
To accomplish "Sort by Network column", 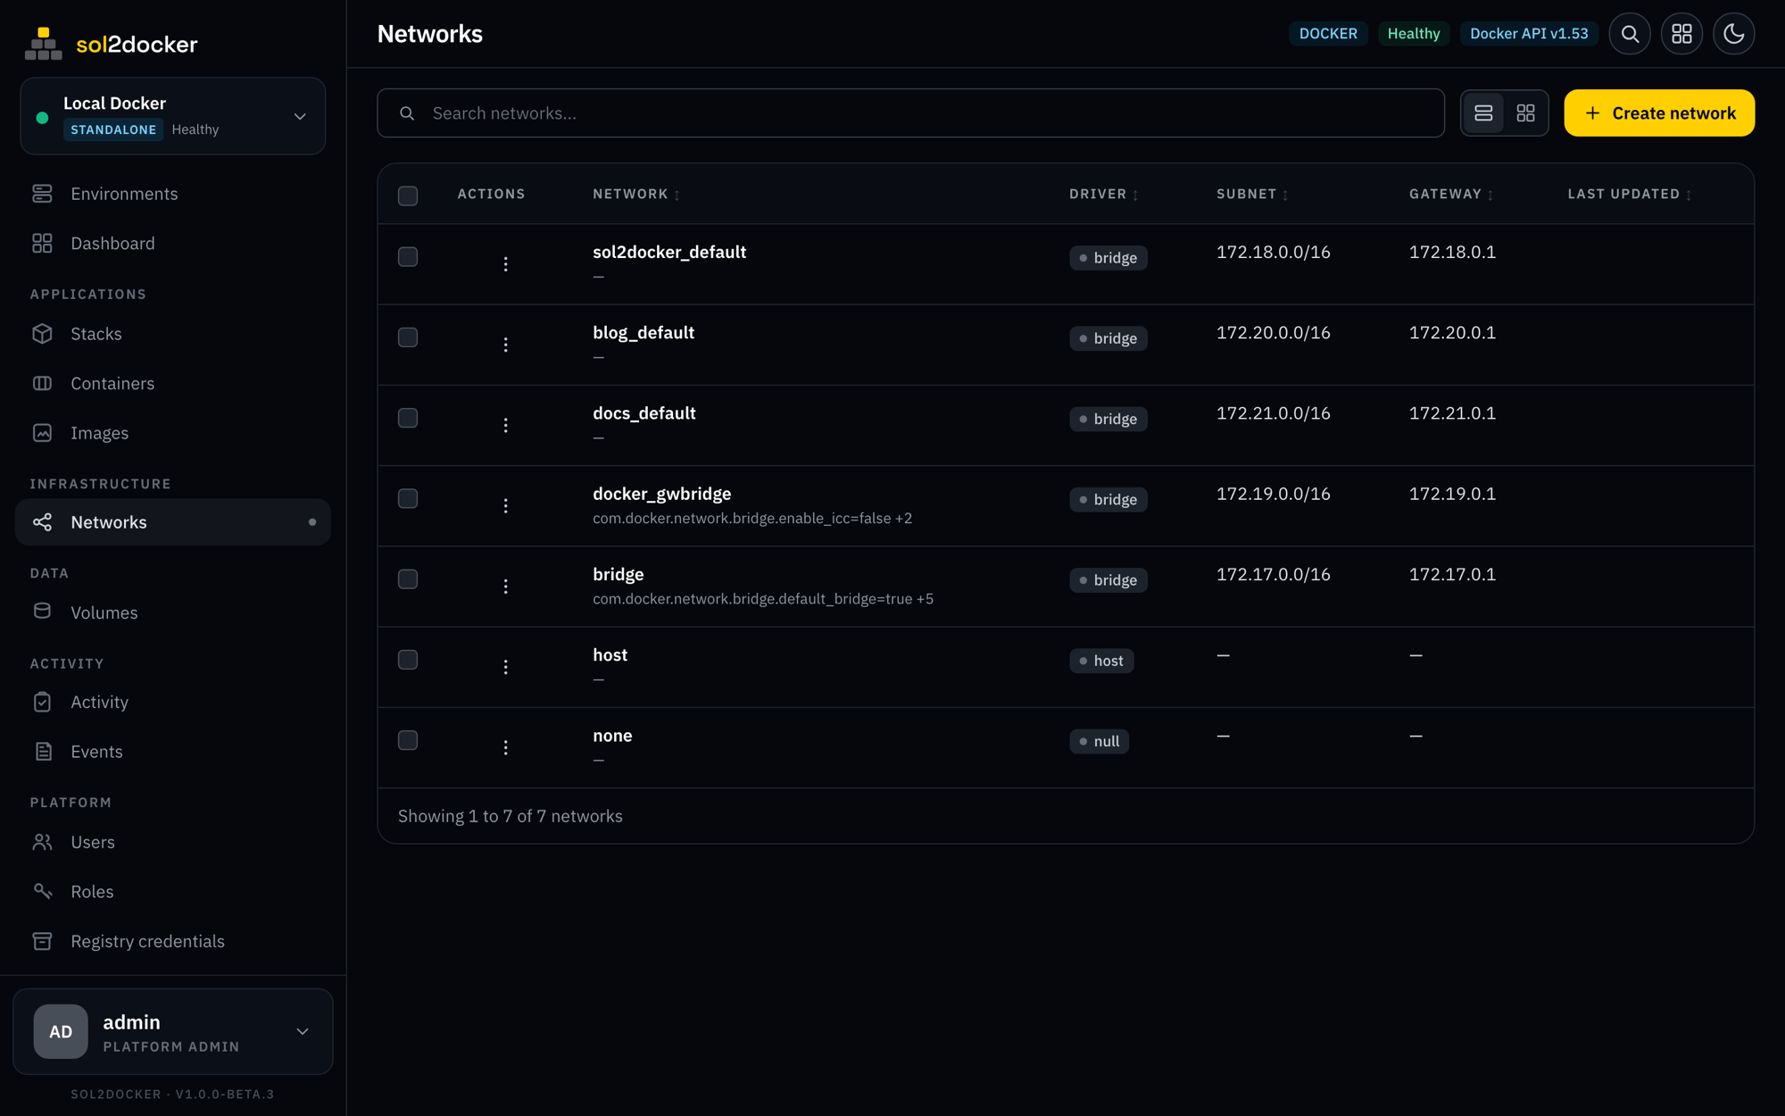I will click(x=636, y=194).
